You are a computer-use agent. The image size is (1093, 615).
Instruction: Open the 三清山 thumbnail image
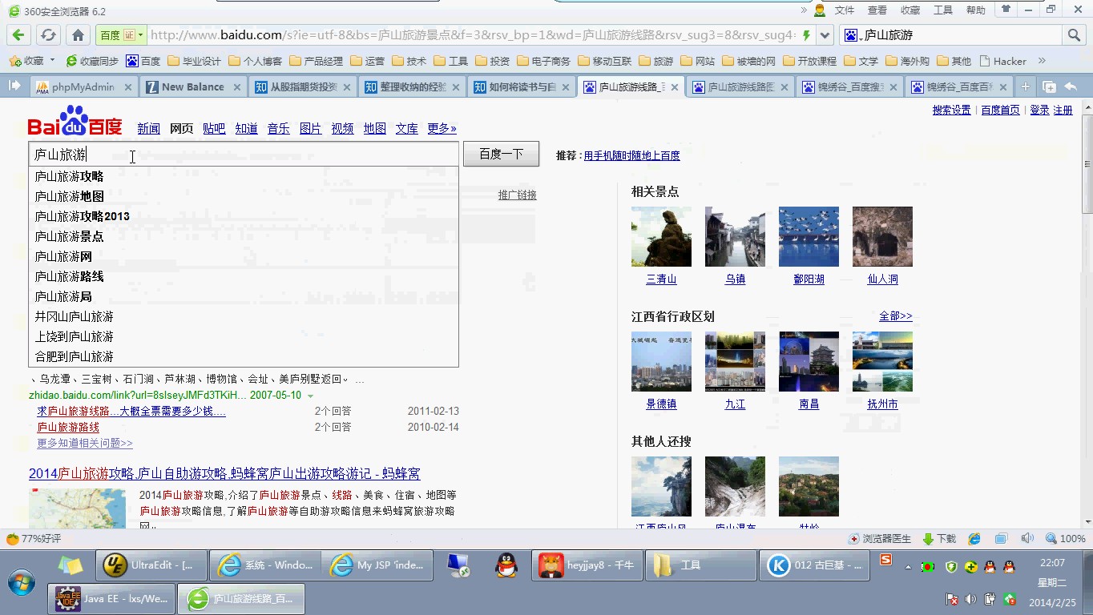click(661, 236)
